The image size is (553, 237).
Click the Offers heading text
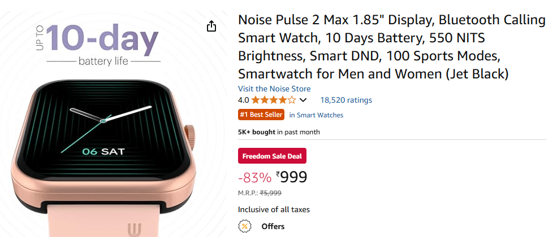pos(273,227)
